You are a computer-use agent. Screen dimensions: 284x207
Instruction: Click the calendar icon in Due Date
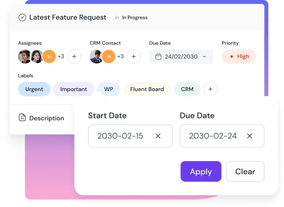(x=158, y=57)
